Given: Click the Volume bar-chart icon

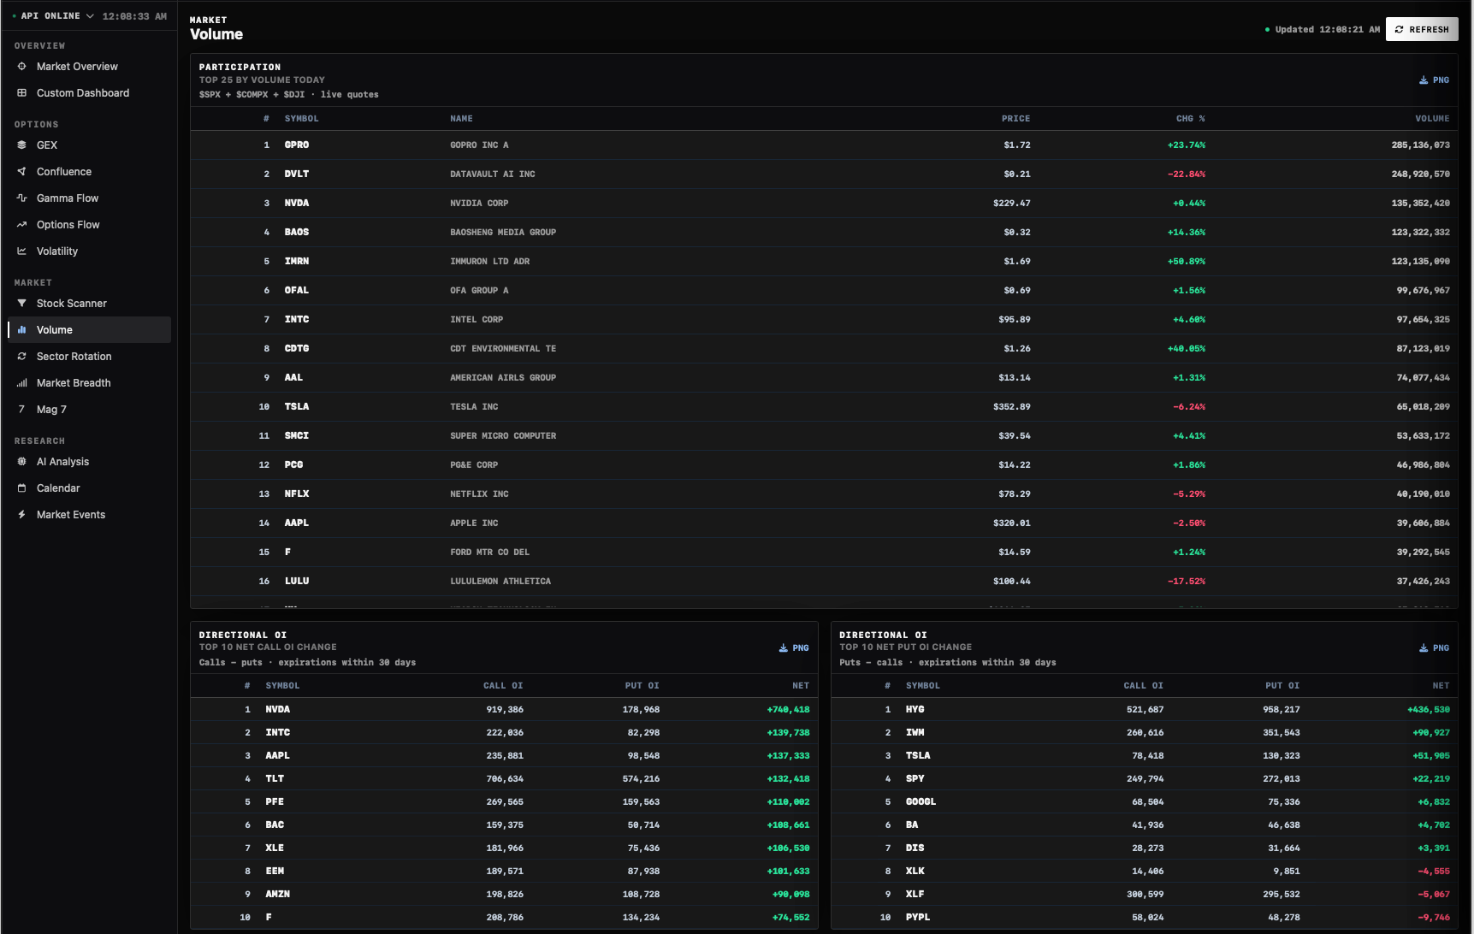Looking at the screenshot, I should [x=22, y=329].
